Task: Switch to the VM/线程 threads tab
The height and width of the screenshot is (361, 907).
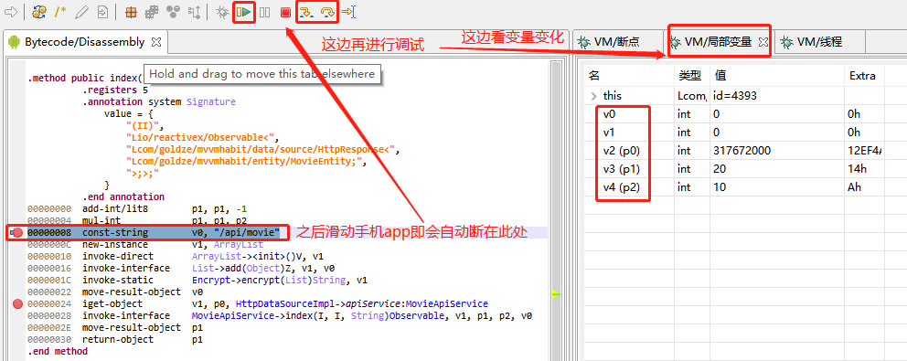Action: (819, 42)
